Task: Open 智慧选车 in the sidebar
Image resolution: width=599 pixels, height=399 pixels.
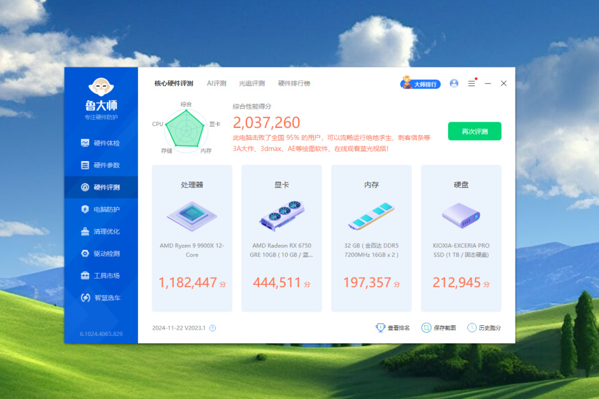Action: [101, 298]
